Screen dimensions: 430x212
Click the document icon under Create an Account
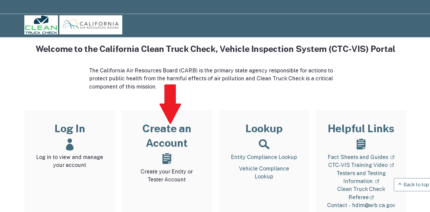pos(167,159)
